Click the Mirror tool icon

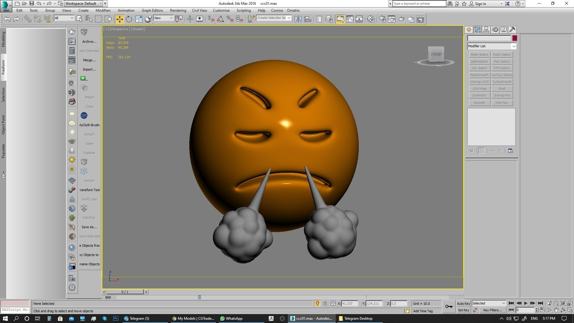pyautogui.click(x=298, y=19)
